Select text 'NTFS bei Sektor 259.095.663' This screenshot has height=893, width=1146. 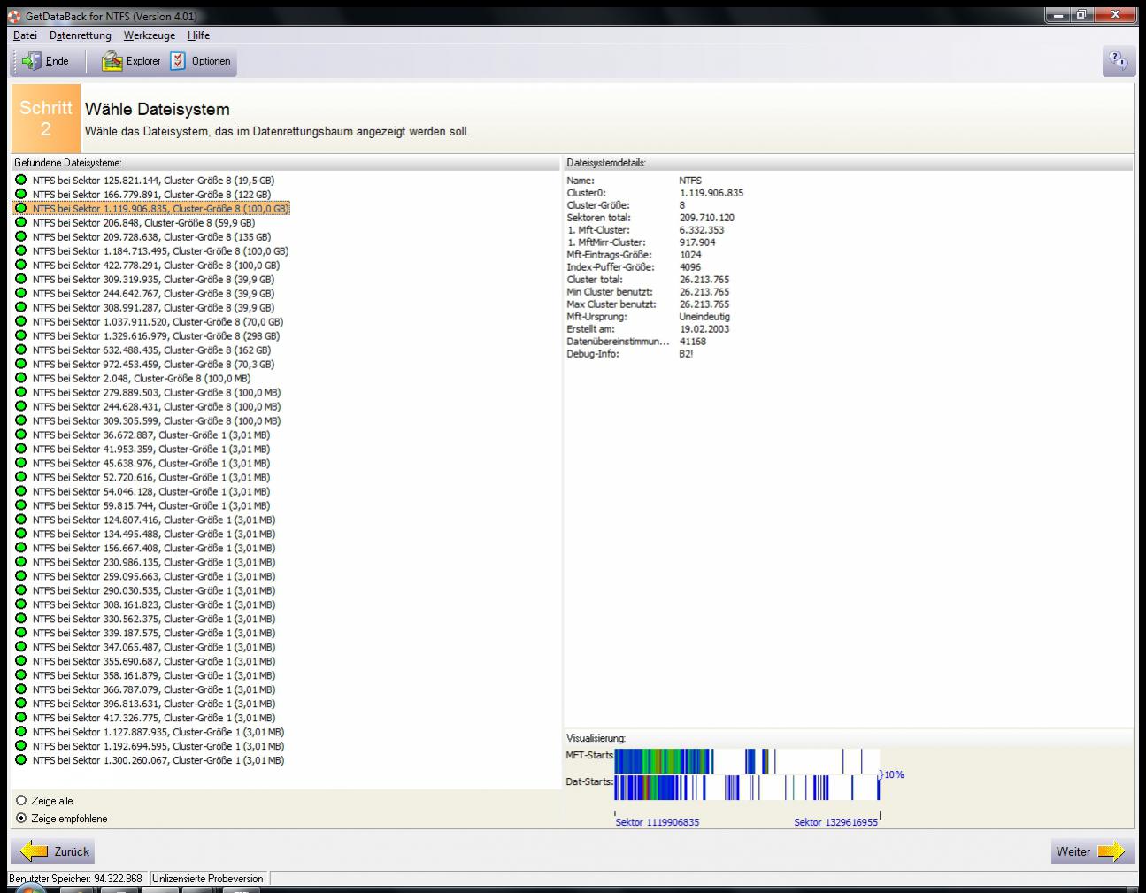[96, 577]
